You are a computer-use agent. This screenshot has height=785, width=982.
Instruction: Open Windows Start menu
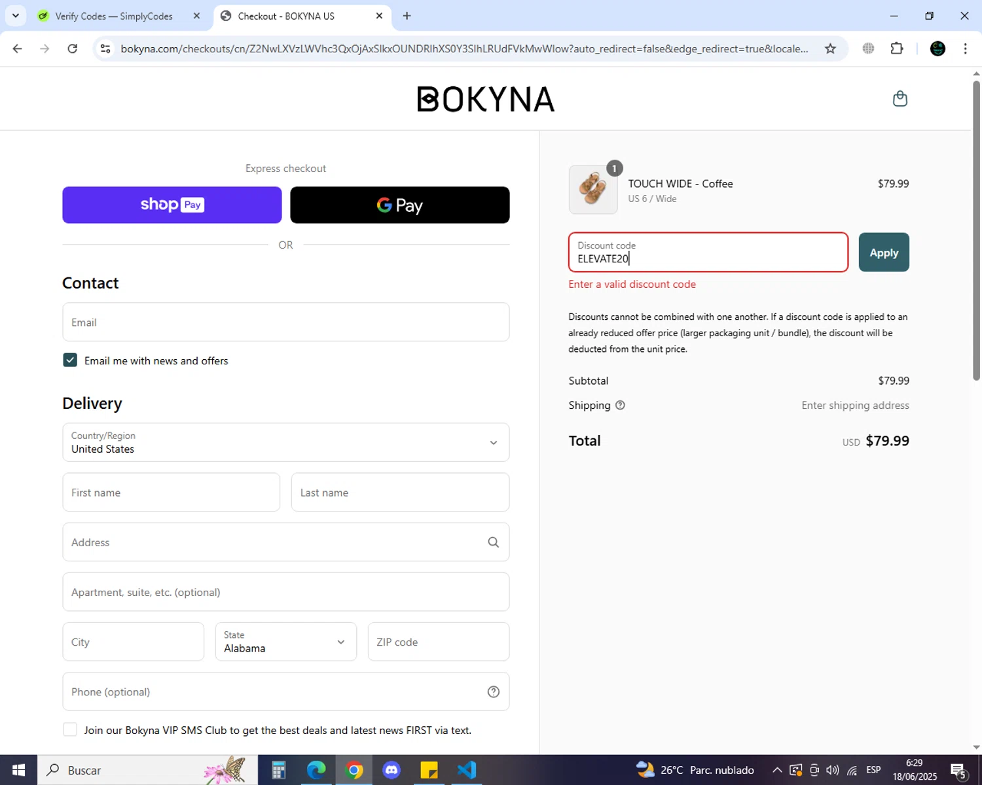point(18,770)
